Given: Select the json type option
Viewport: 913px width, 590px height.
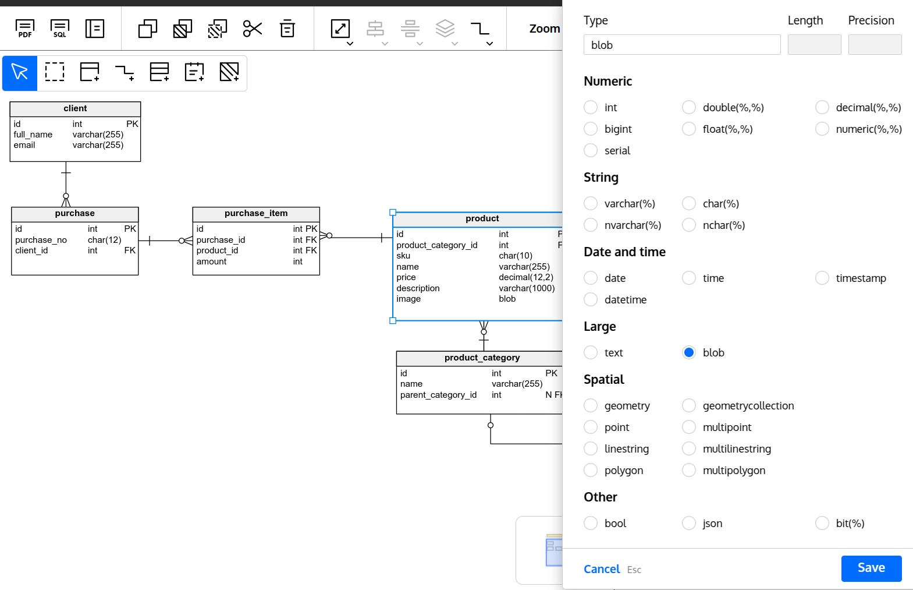Looking at the screenshot, I should coord(689,523).
